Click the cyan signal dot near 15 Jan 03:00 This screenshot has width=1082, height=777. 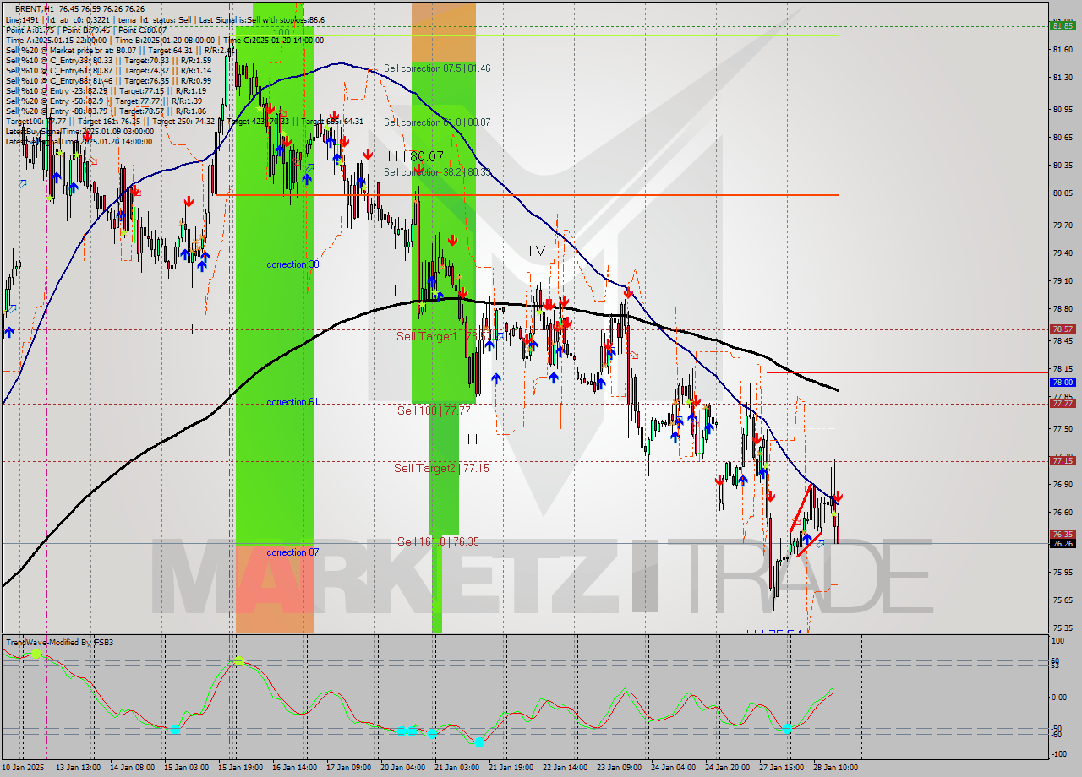[x=174, y=729]
